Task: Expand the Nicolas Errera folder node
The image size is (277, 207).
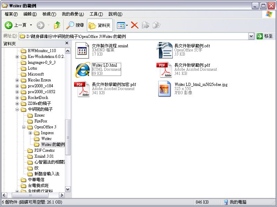Action: 17,80
